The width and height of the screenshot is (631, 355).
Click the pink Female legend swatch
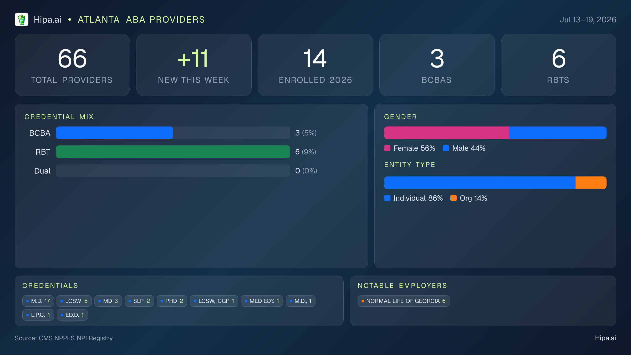tap(387, 148)
